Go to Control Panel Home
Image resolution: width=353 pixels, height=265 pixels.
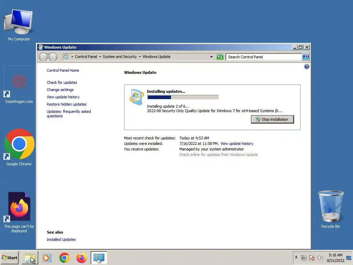click(x=63, y=70)
